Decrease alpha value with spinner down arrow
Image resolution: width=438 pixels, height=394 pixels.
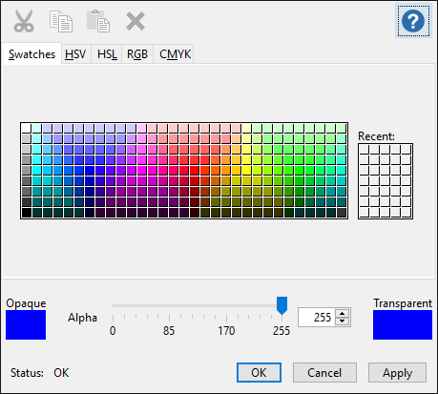click(343, 321)
